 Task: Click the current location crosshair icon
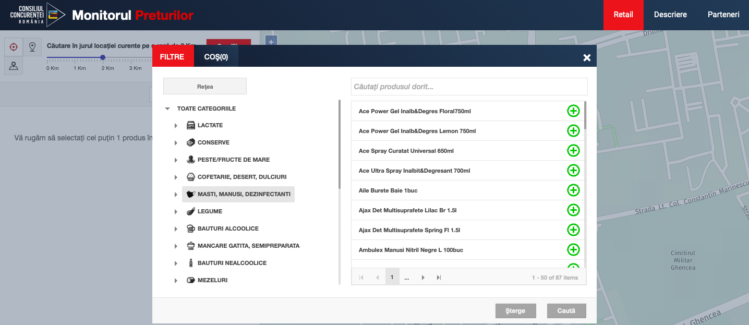pyautogui.click(x=14, y=47)
